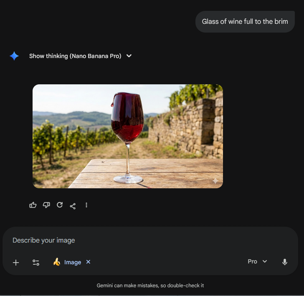This screenshot has width=304, height=296.
Task: Open the tools settings sliders icon
Action: 36,263
